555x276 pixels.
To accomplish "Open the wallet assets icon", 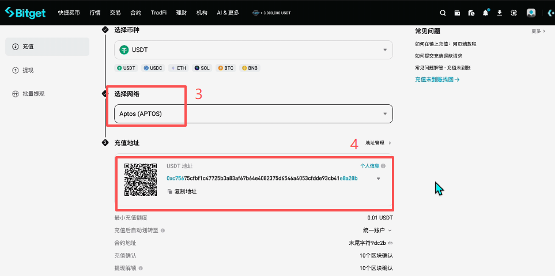I will coord(457,13).
